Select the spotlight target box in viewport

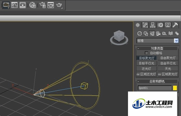[84, 86]
